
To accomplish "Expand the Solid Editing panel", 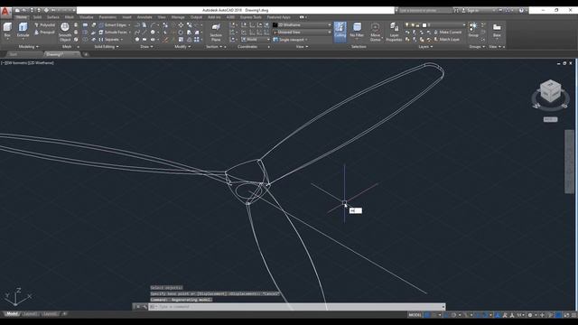I will [x=107, y=47].
